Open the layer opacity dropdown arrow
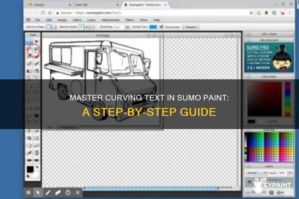 (x=290, y=173)
